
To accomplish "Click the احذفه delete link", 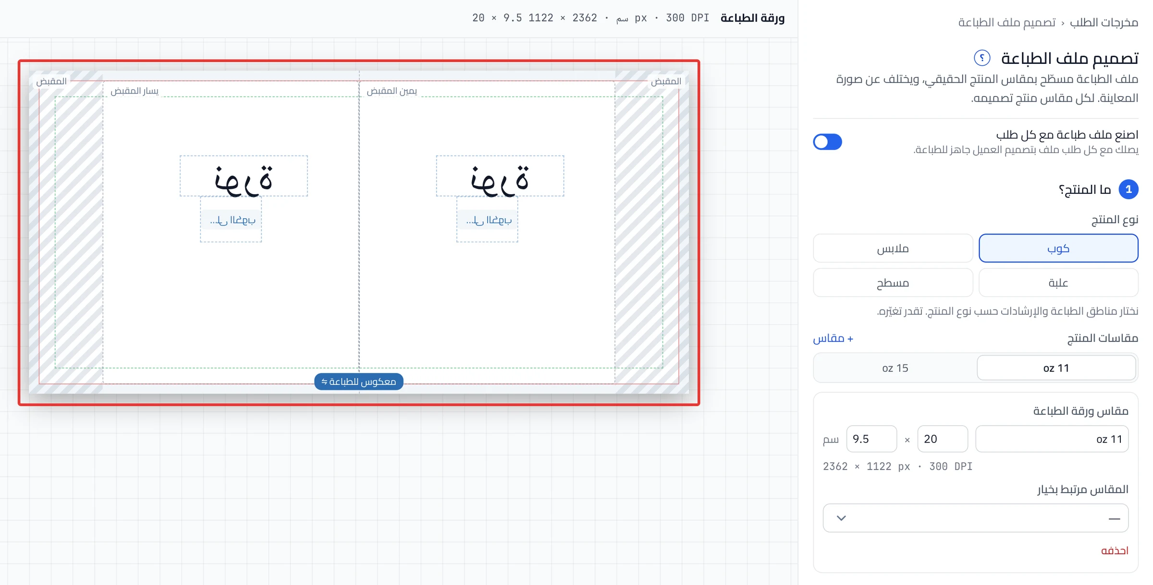I will (1115, 550).
